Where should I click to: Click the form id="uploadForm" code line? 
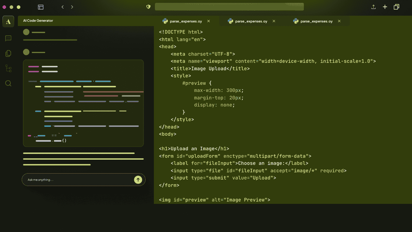click(x=235, y=156)
